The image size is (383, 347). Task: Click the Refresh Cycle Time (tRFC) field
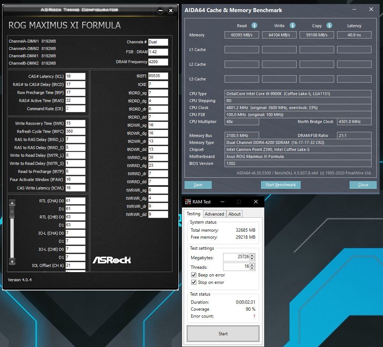75,131
